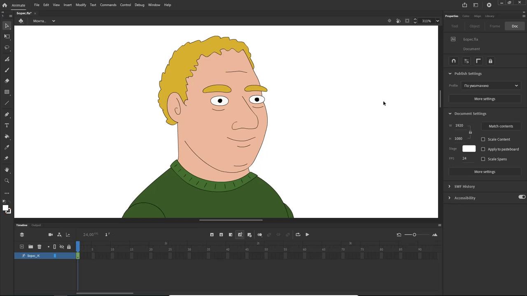Open the Commands menu

point(108,5)
